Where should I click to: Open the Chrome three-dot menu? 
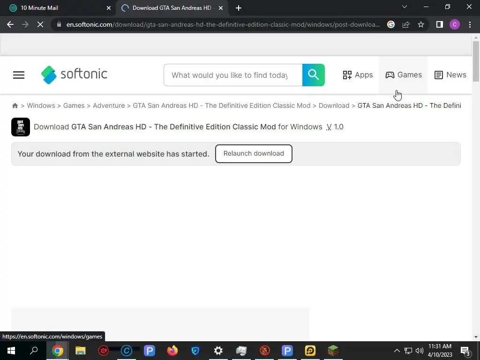(x=470, y=24)
